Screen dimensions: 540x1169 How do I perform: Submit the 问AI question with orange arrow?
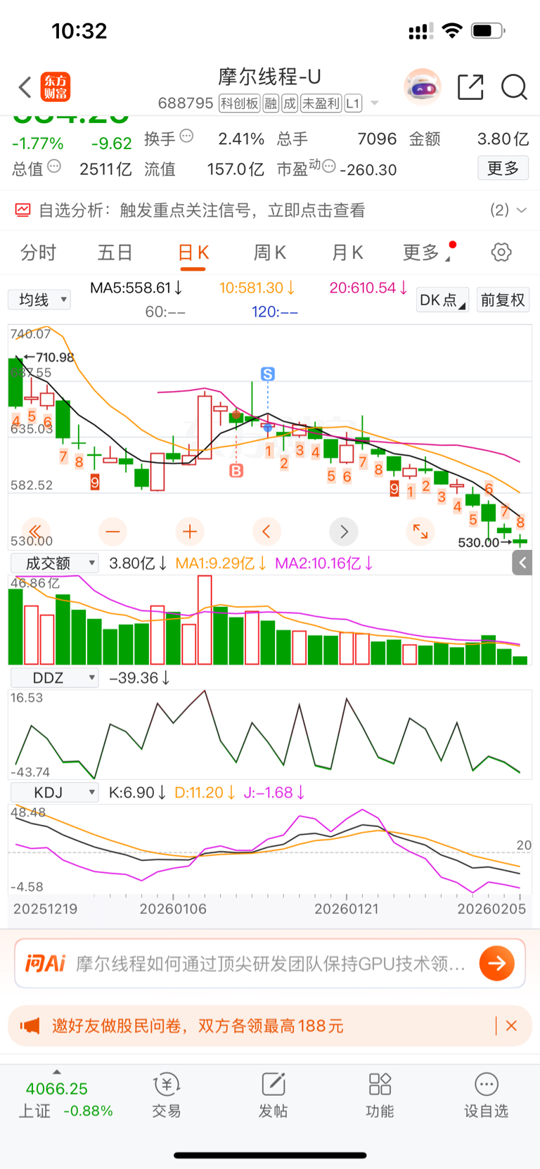(x=497, y=963)
